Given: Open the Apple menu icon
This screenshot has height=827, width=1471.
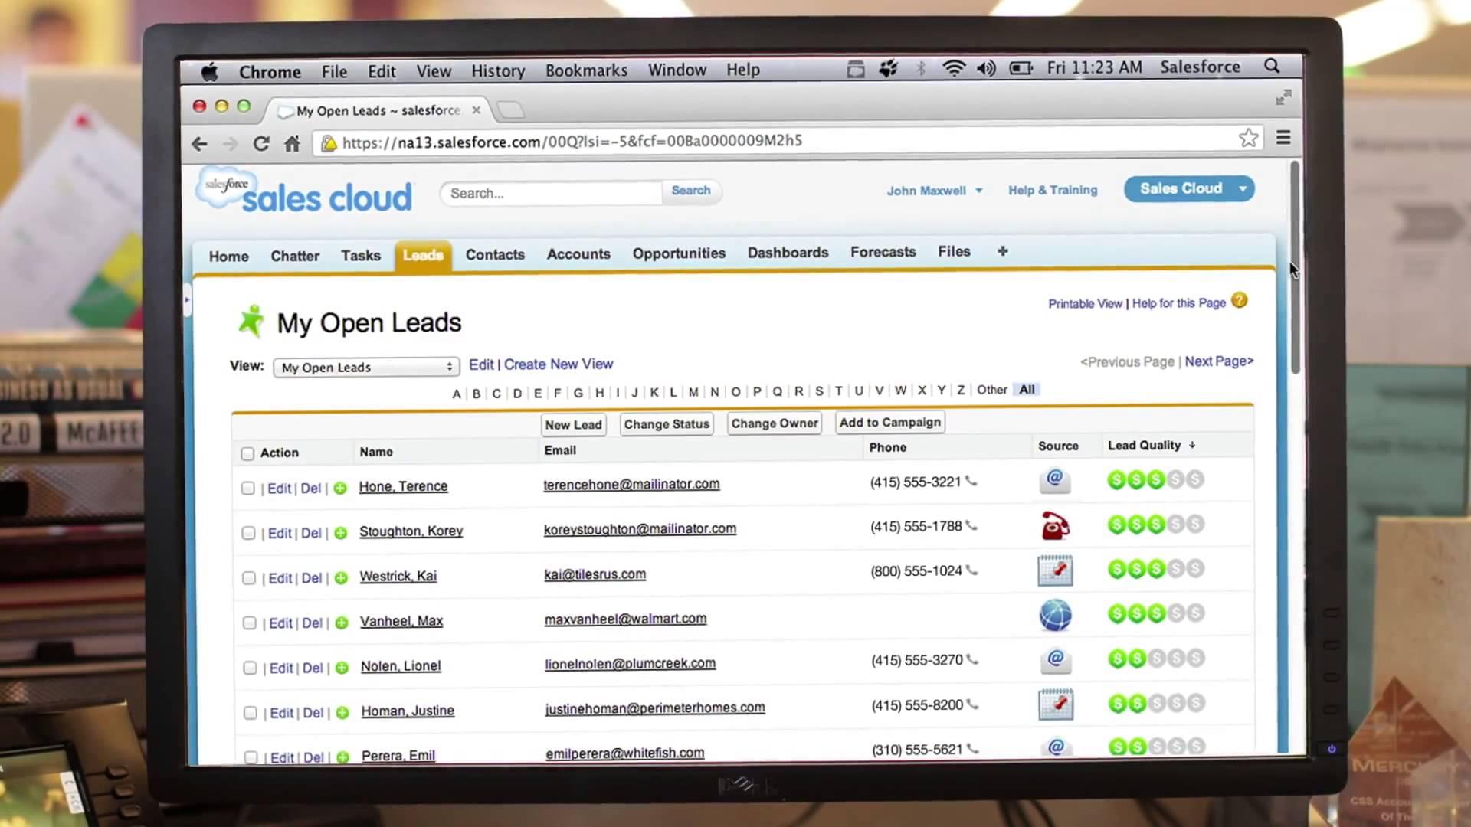Looking at the screenshot, I should (209, 72).
